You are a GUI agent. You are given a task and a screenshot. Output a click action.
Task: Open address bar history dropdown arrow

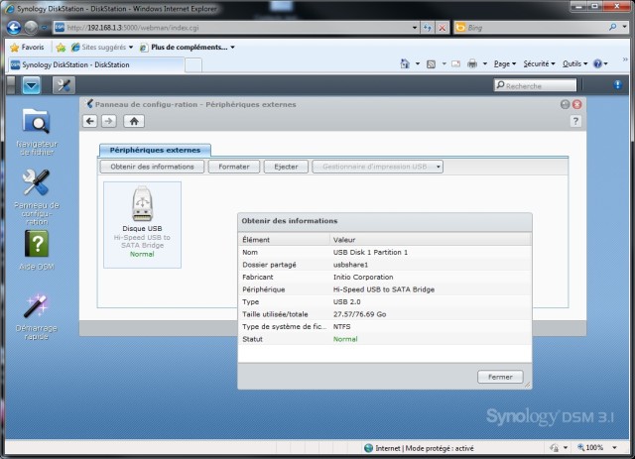[415, 28]
